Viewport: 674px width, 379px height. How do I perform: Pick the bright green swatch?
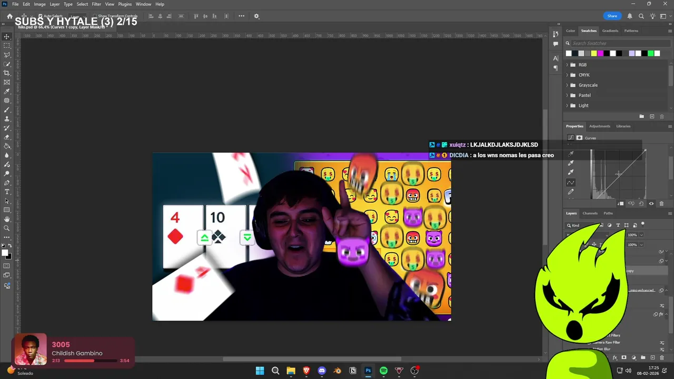[x=651, y=54]
